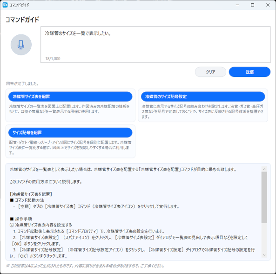
Task: Click the answer panel scroll-up arrow
Action: (x=264, y=169)
